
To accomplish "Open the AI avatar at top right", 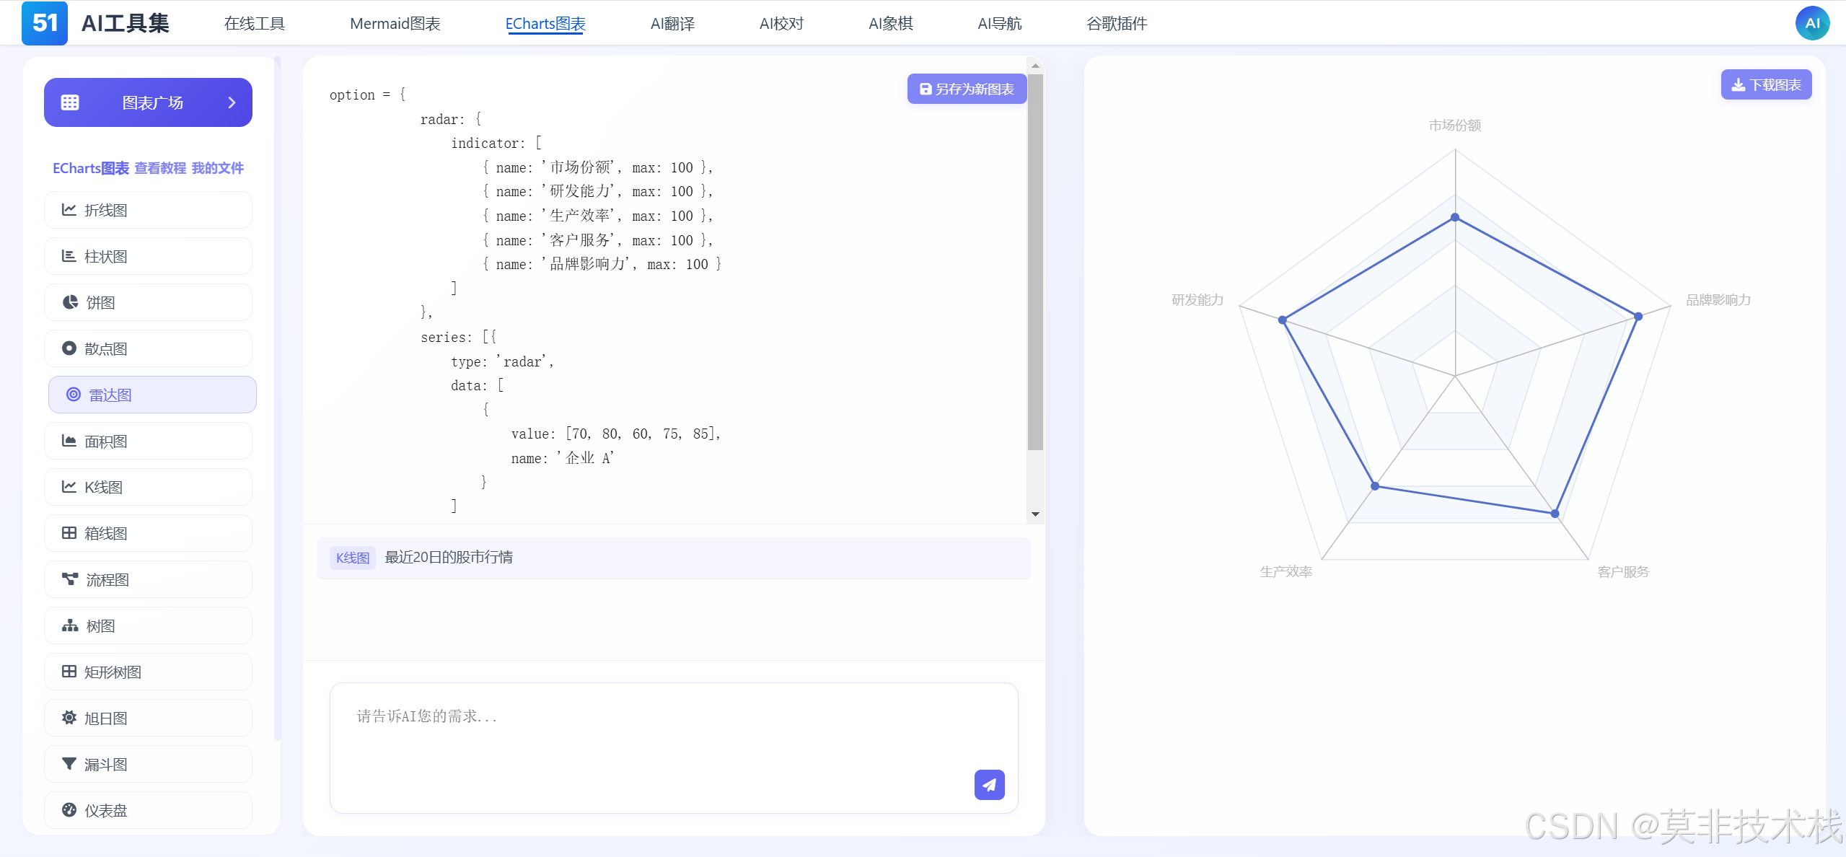I will [x=1811, y=23].
